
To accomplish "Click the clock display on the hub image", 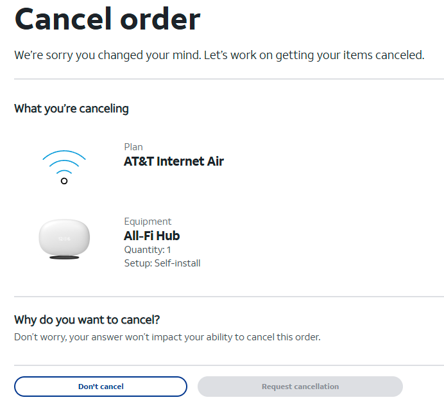I will click(64, 239).
